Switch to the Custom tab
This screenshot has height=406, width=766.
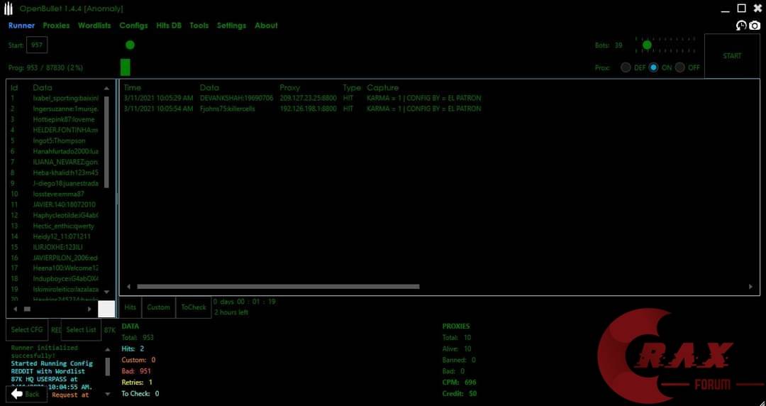[x=158, y=307]
